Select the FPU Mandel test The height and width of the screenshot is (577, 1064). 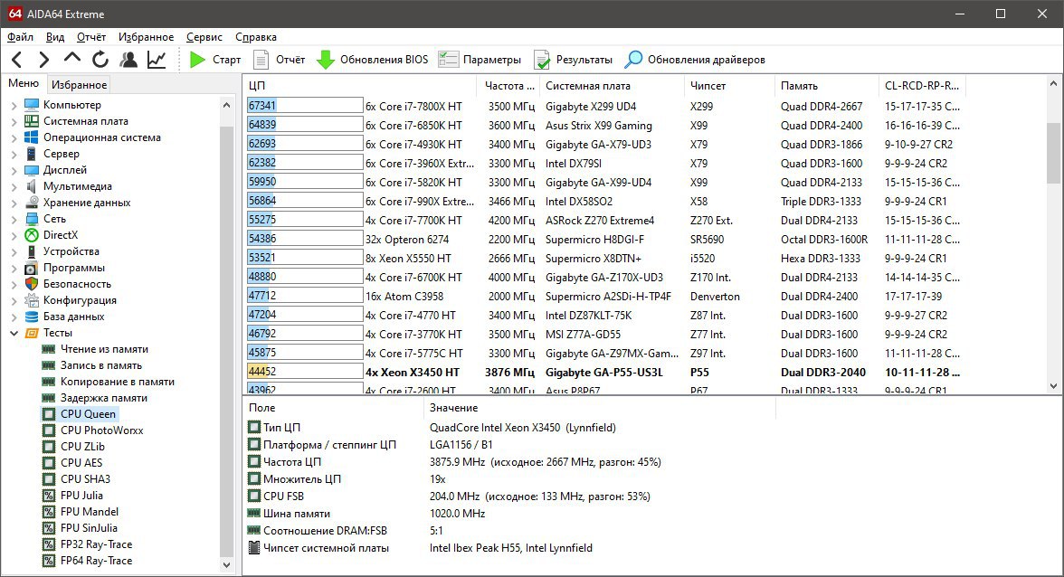pyautogui.click(x=90, y=512)
